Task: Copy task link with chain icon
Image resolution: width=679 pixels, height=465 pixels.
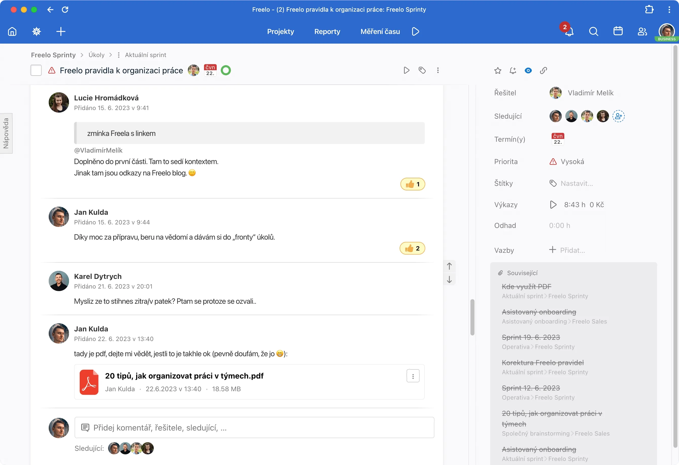Action: (543, 70)
